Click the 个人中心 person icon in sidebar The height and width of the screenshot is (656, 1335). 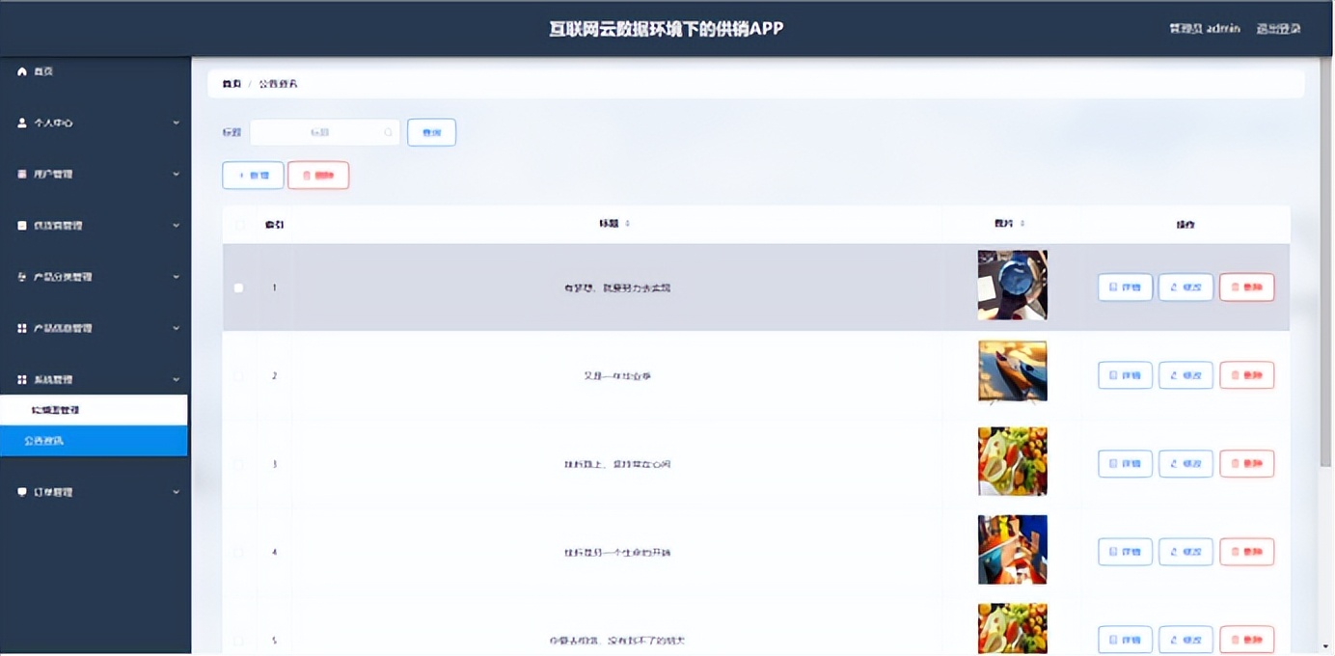21,123
